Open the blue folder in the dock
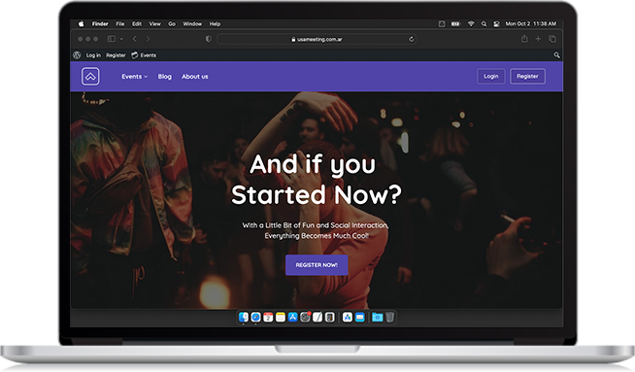This screenshot has width=635, height=372. click(377, 318)
